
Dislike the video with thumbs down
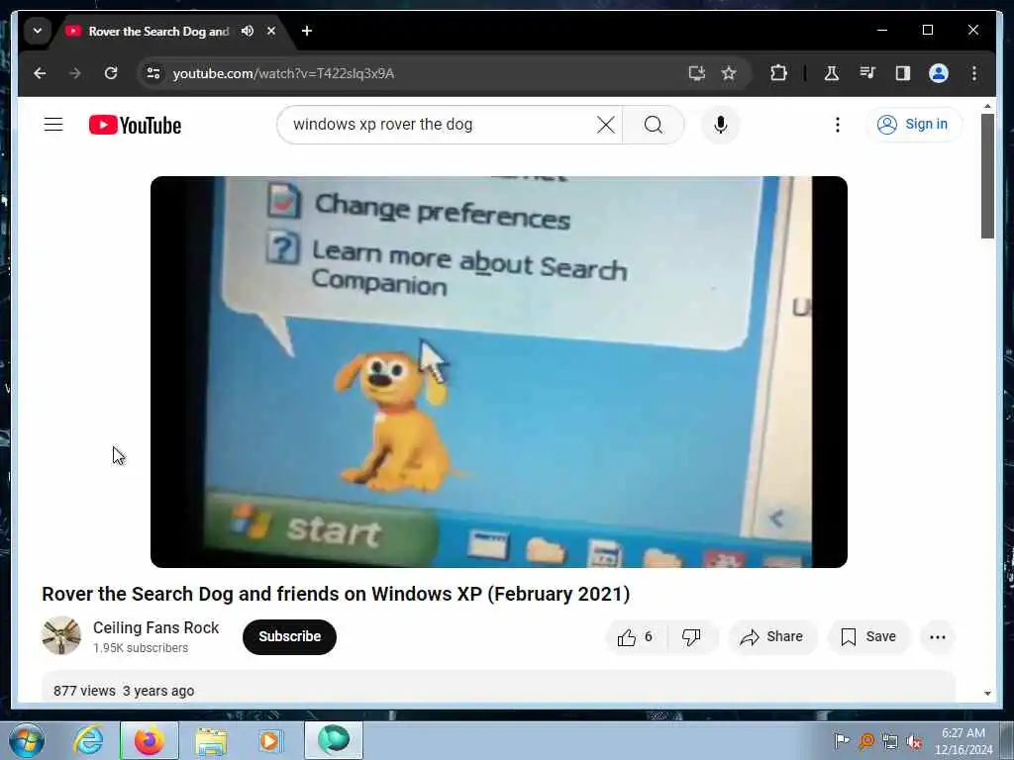pos(691,637)
